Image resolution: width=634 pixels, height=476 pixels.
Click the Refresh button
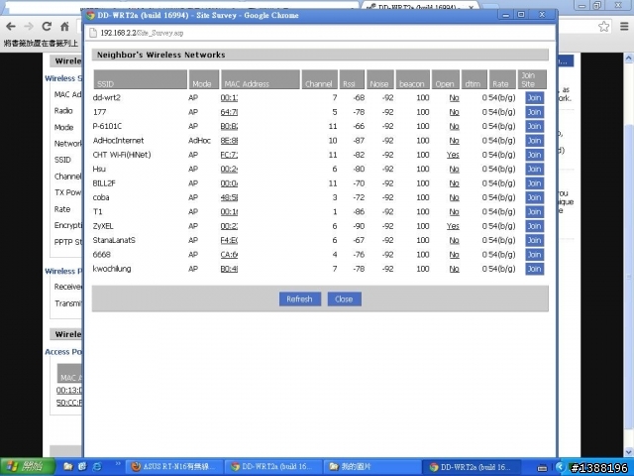click(299, 299)
